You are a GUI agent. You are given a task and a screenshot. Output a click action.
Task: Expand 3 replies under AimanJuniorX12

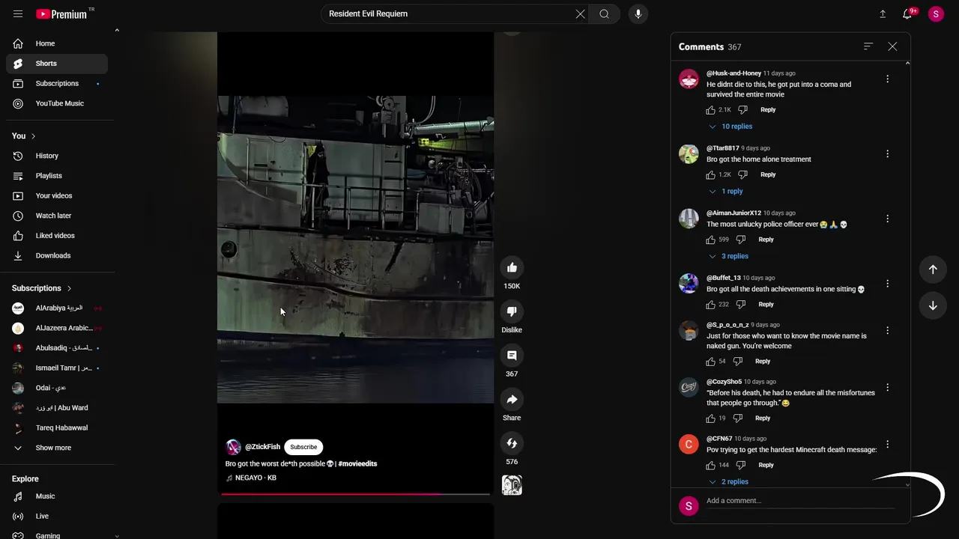click(x=727, y=256)
